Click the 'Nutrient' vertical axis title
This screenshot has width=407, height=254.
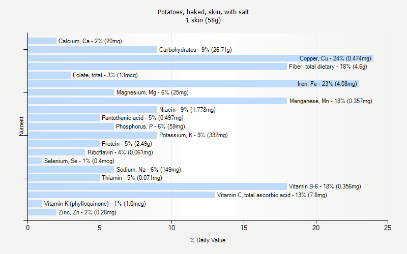(x=21, y=126)
